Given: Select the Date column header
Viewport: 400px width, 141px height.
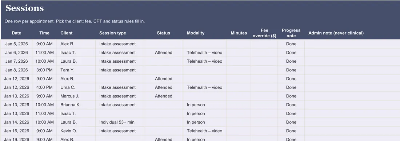Looking at the screenshot, I should (x=16, y=33).
